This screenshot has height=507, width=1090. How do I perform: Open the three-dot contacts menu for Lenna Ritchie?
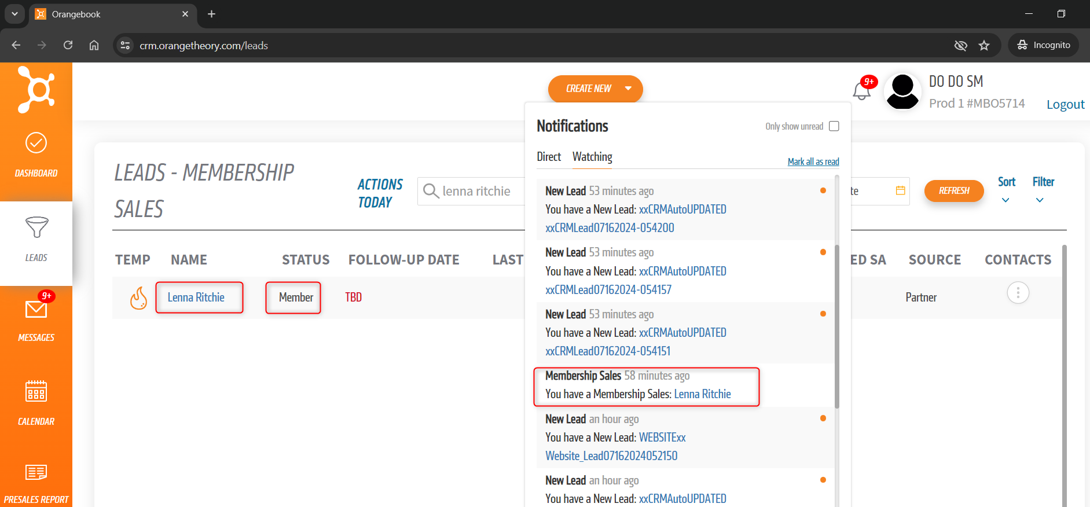pos(1018,293)
